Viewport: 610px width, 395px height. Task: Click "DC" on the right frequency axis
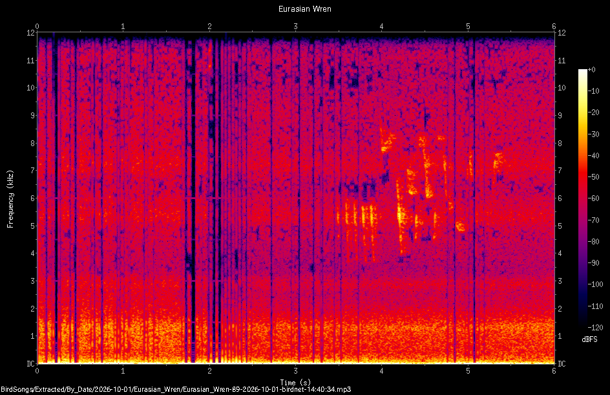tap(562, 364)
